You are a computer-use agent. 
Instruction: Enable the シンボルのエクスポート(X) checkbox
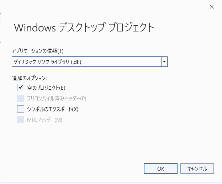[20, 109]
